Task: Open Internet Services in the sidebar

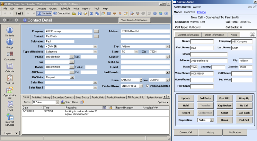Action: point(10,117)
